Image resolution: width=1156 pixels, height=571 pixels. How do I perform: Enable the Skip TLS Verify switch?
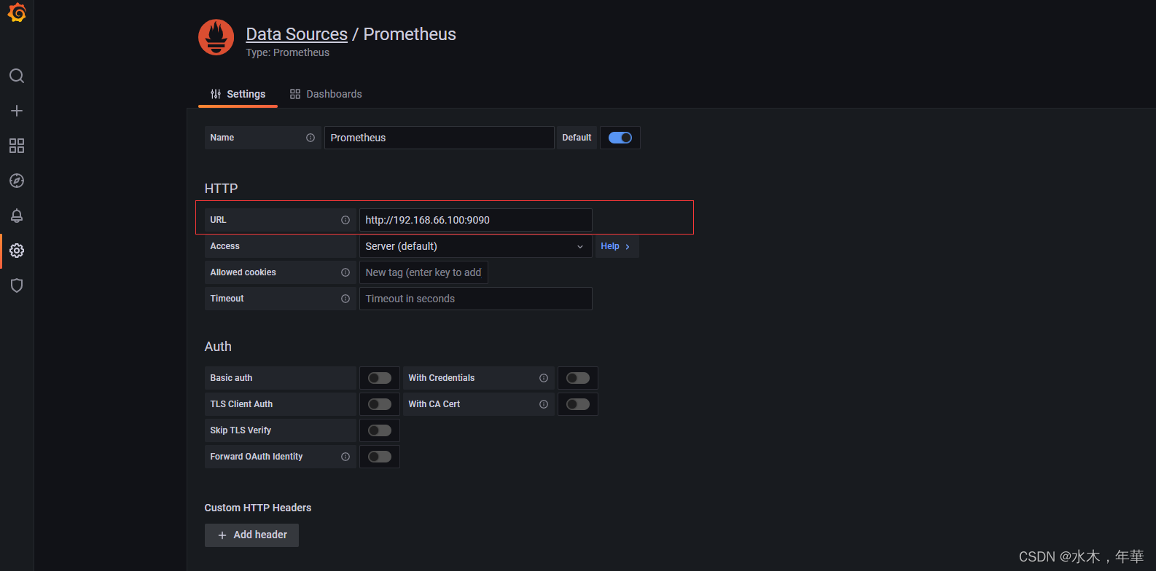[x=380, y=430]
